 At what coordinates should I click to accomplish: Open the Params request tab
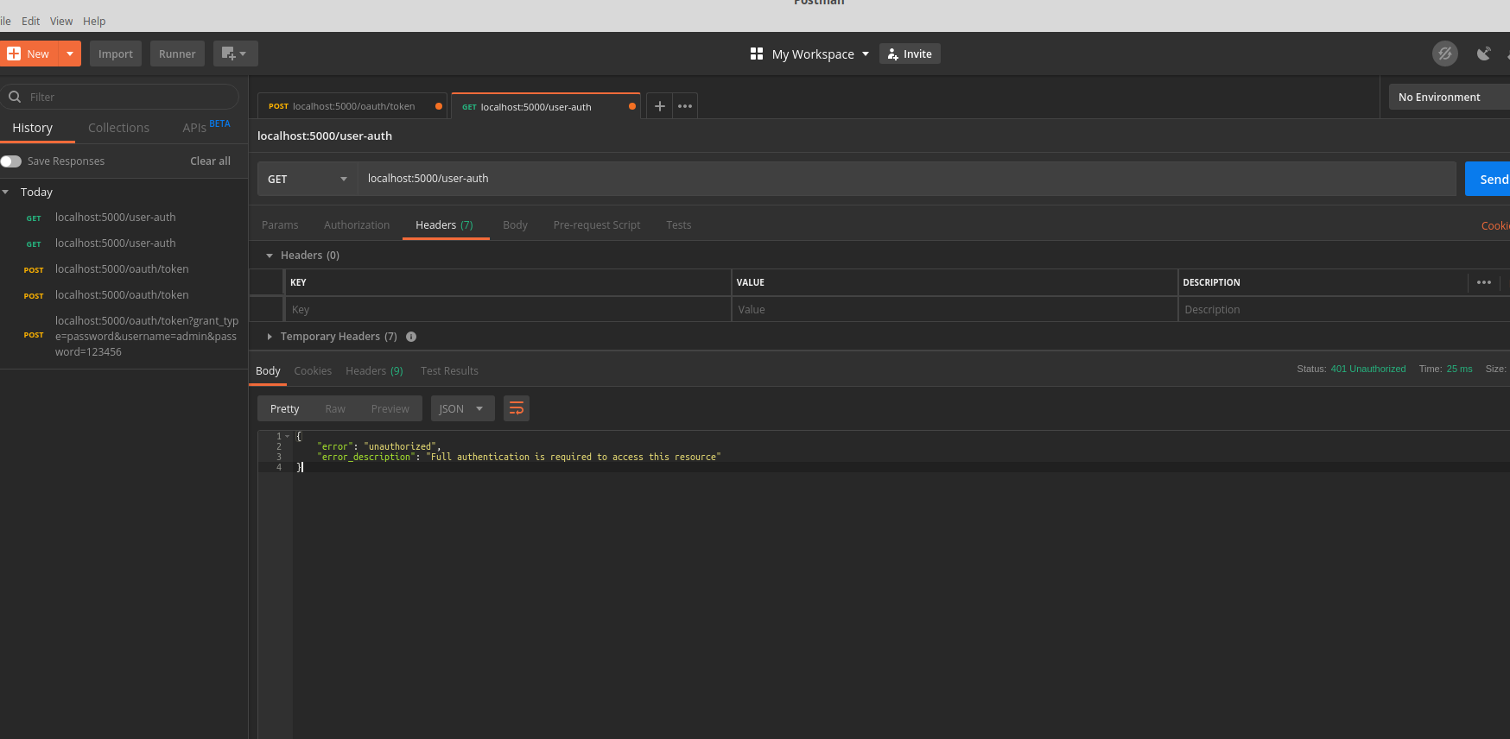(280, 225)
